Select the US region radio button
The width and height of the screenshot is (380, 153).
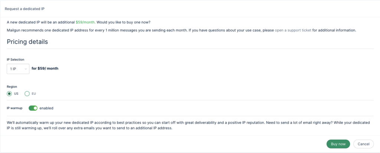coord(9,94)
